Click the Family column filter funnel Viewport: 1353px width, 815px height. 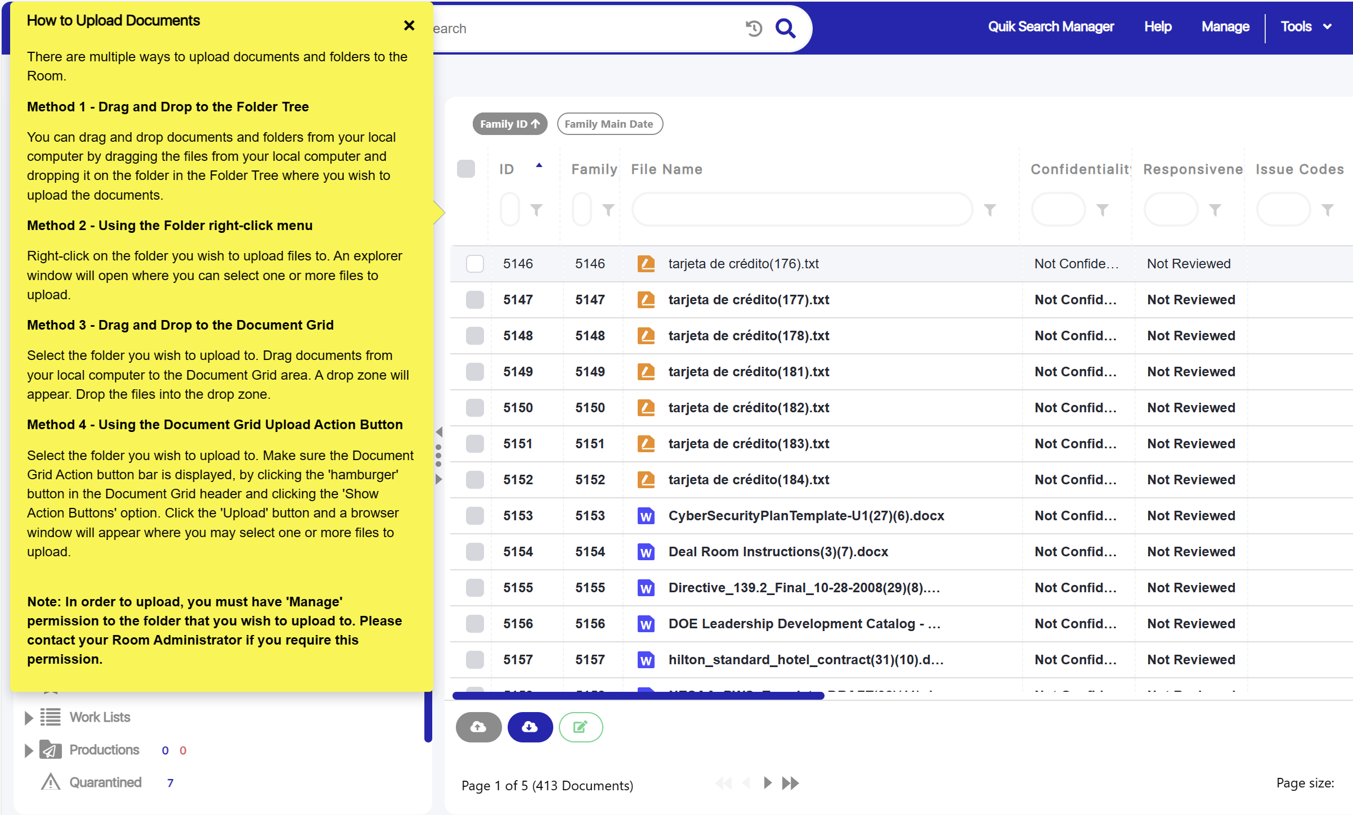pyautogui.click(x=608, y=210)
